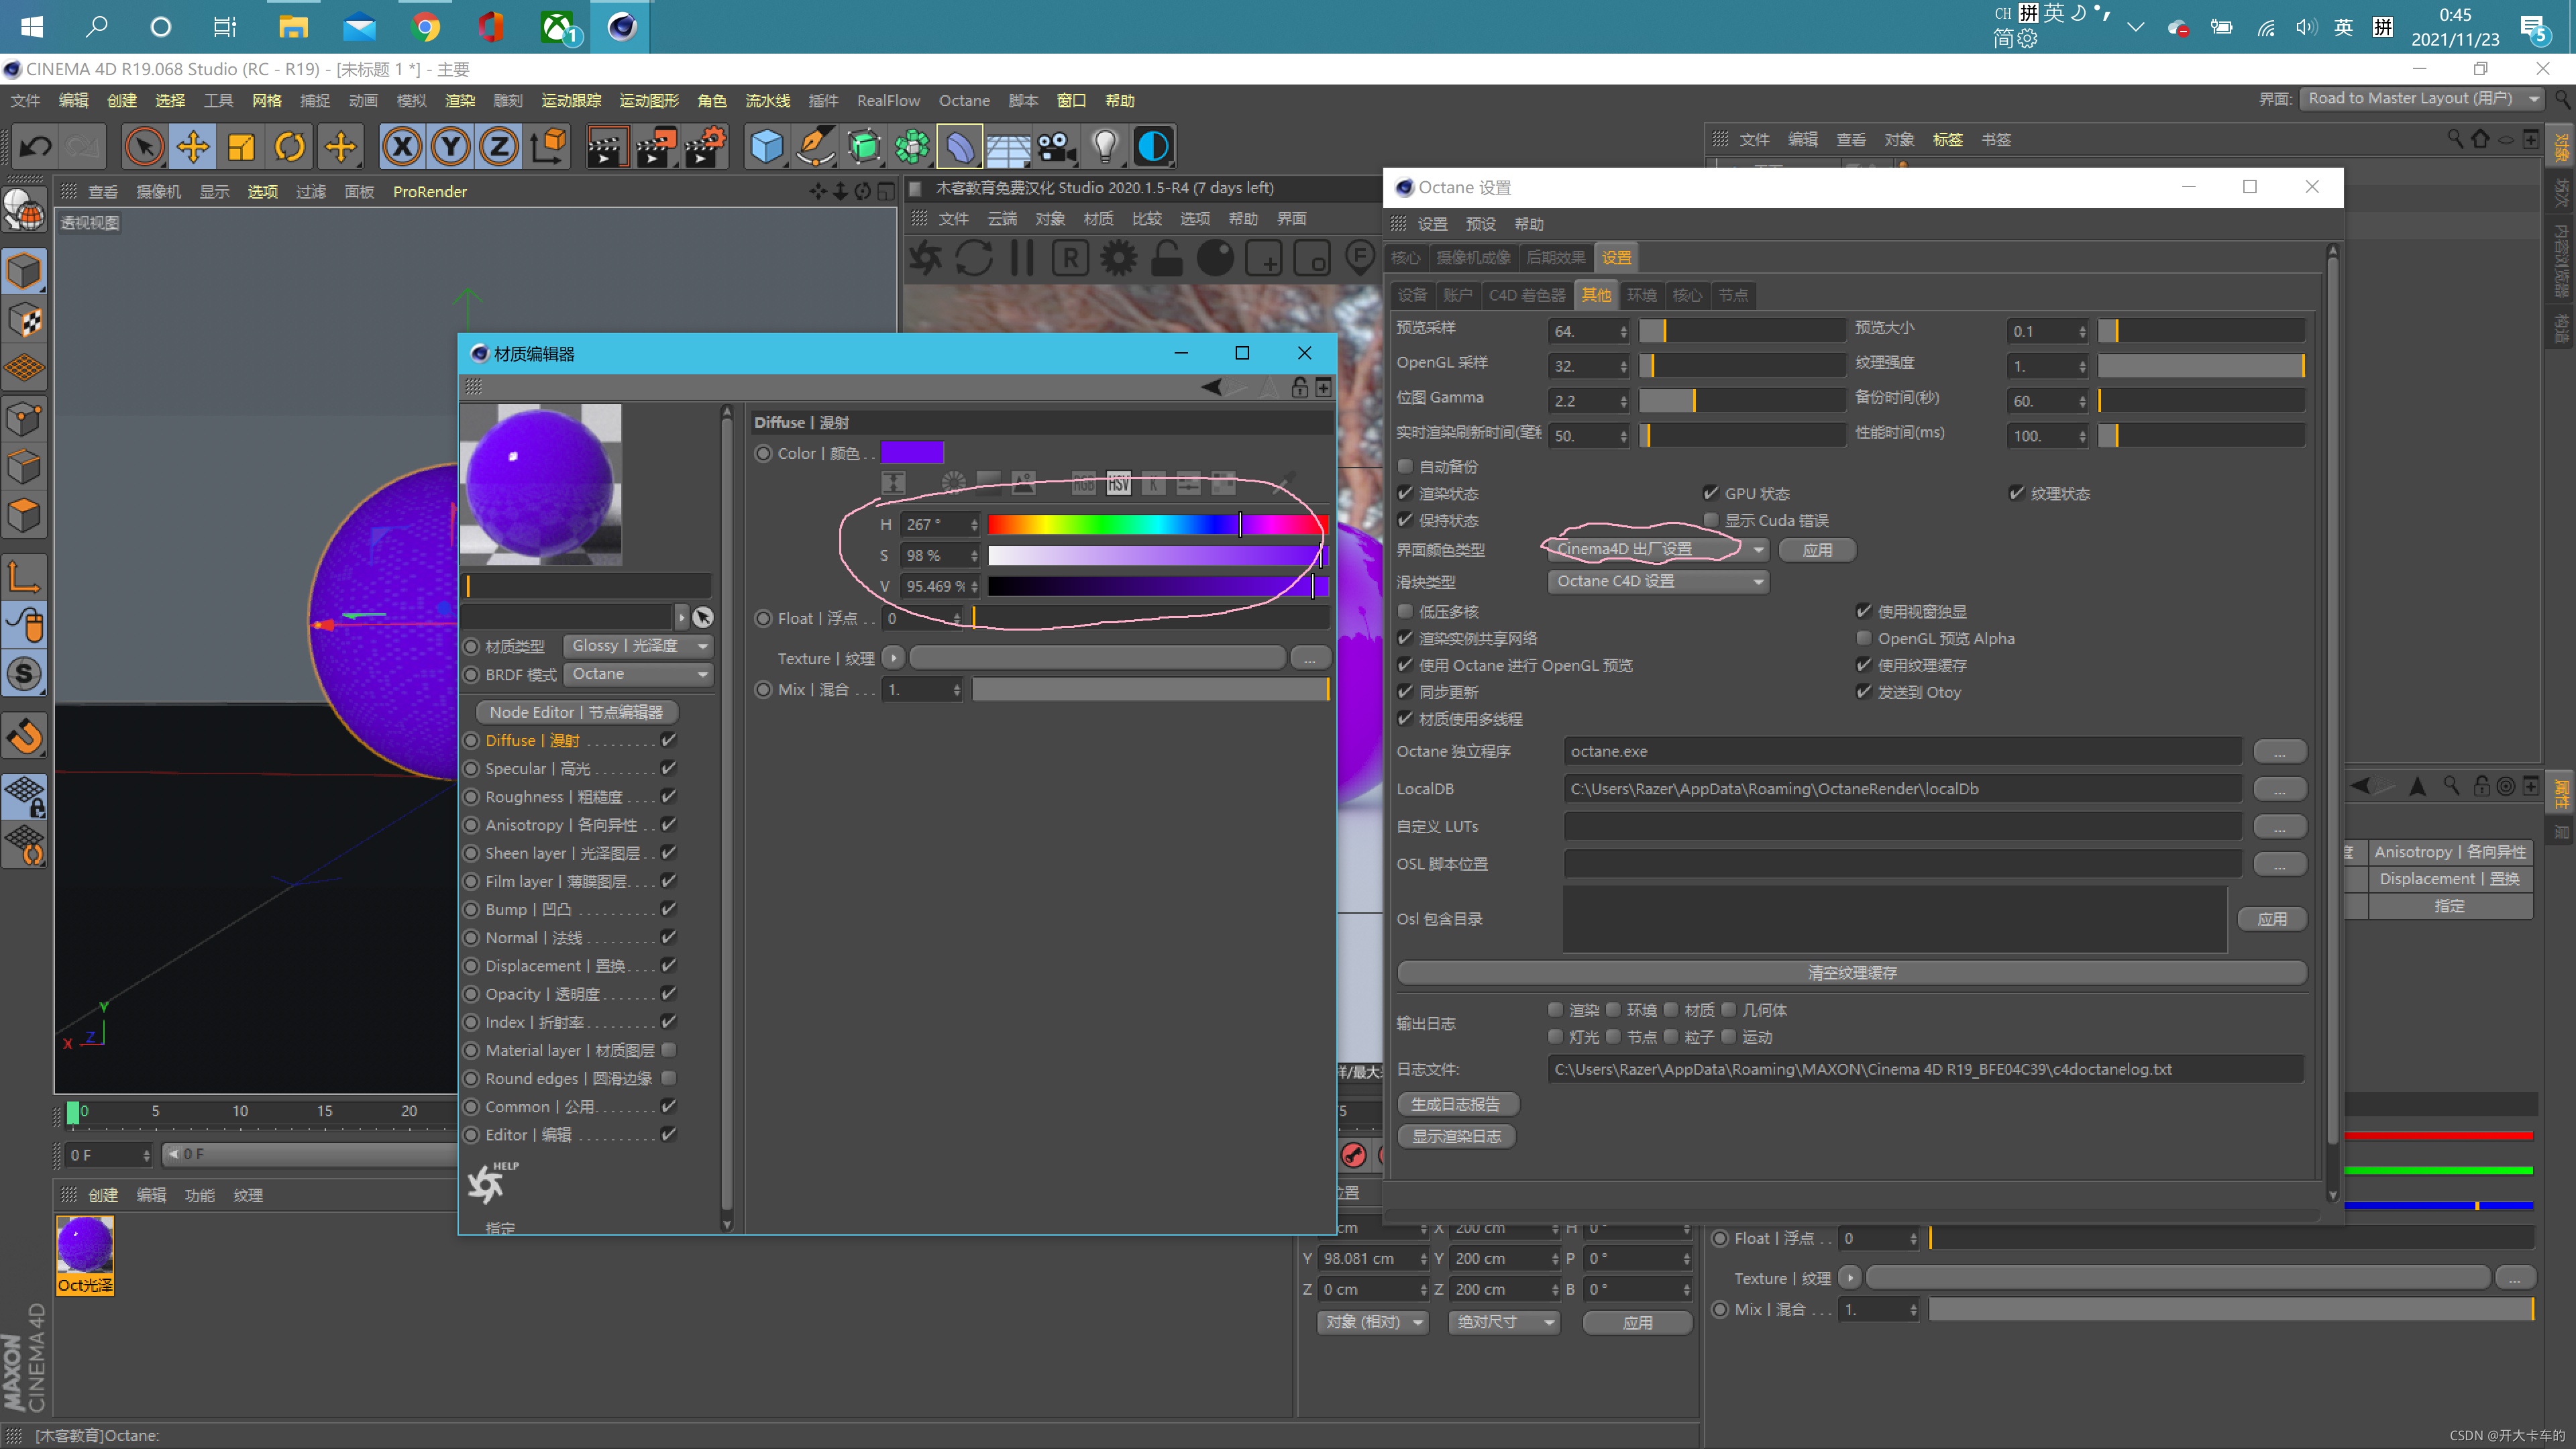Image resolution: width=2576 pixels, height=1449 pixels.
Task: Click the Node Editor button
Action: point(576,712)
